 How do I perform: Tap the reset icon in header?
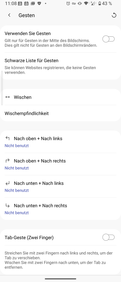coord(114,15)
